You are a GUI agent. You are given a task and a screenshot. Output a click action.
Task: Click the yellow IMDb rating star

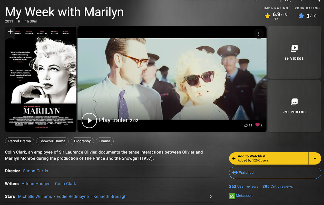pos(268,16)
